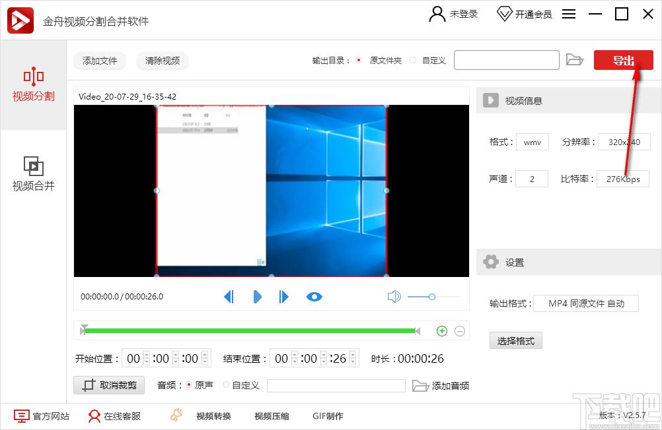
Task: Open output folder browse icon
Action: point(574,60)
